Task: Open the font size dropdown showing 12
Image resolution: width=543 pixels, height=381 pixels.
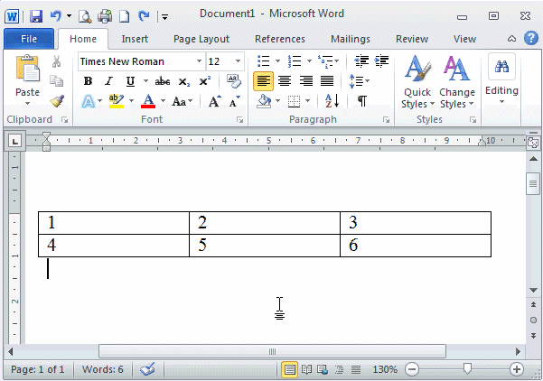Action: 238,61
